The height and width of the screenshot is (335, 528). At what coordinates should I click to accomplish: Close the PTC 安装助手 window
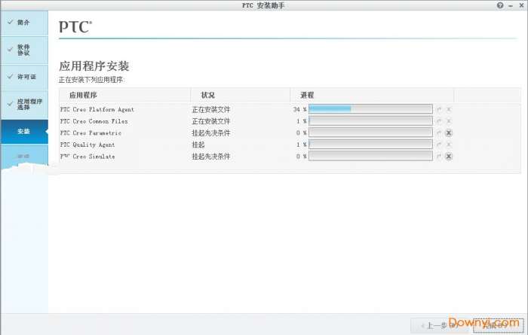click(521, 5)
